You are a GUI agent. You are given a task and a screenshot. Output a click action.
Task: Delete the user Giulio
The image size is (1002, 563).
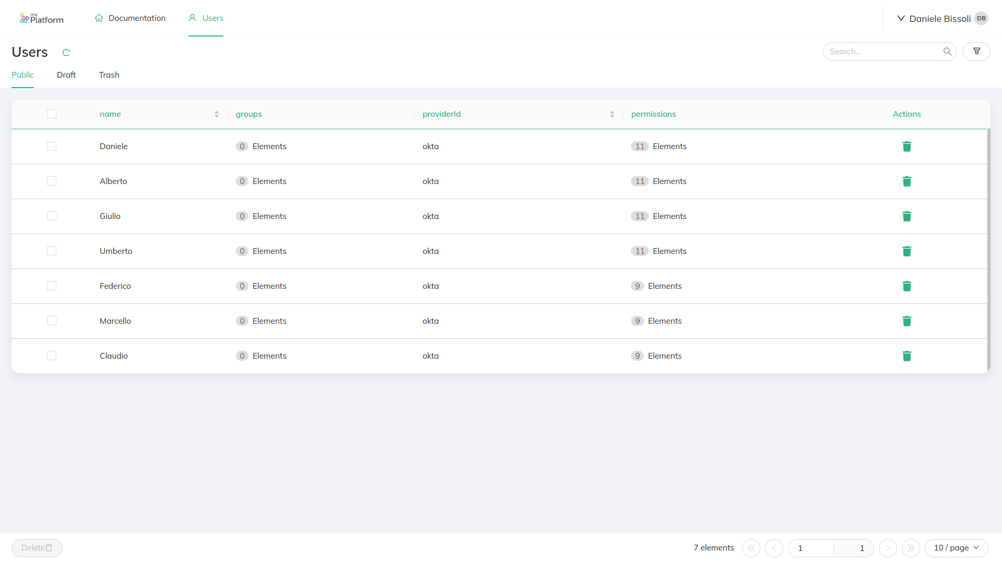pos(907,216)
